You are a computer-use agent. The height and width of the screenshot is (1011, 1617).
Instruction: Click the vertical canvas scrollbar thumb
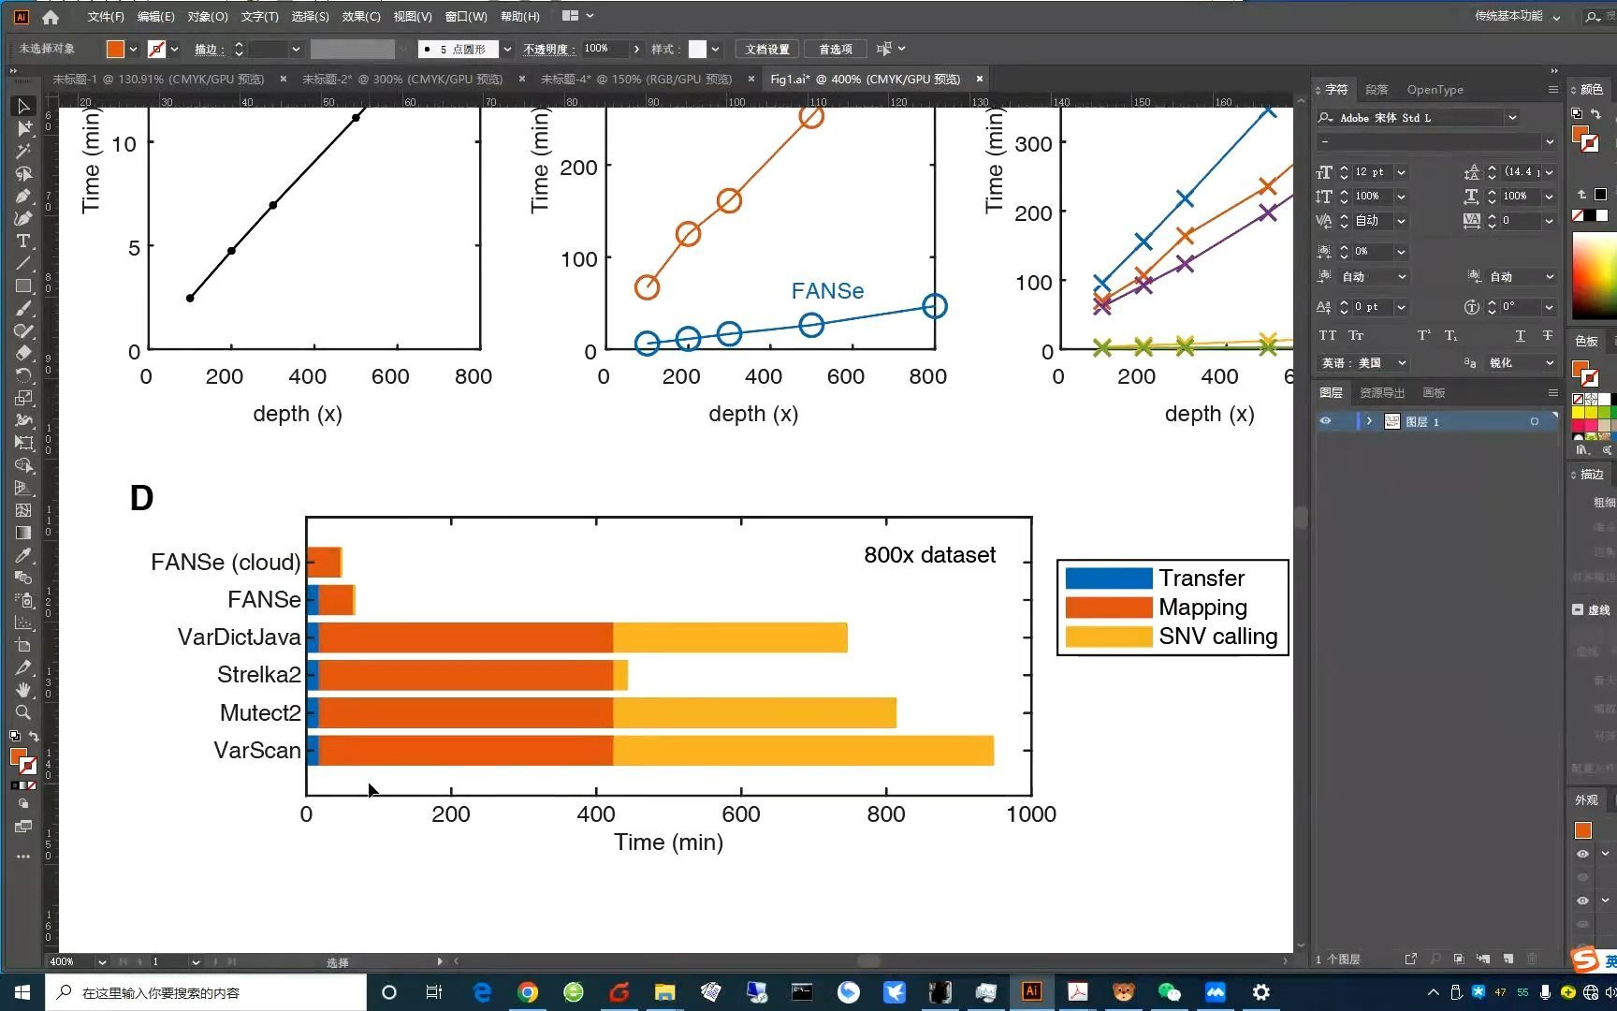1301,518
